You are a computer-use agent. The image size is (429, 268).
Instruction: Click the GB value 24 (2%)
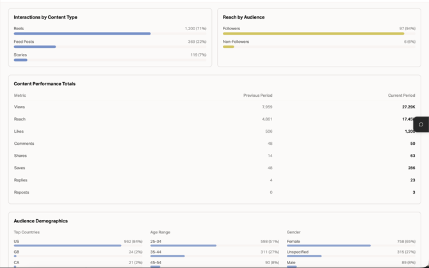[x=136, y=252]
